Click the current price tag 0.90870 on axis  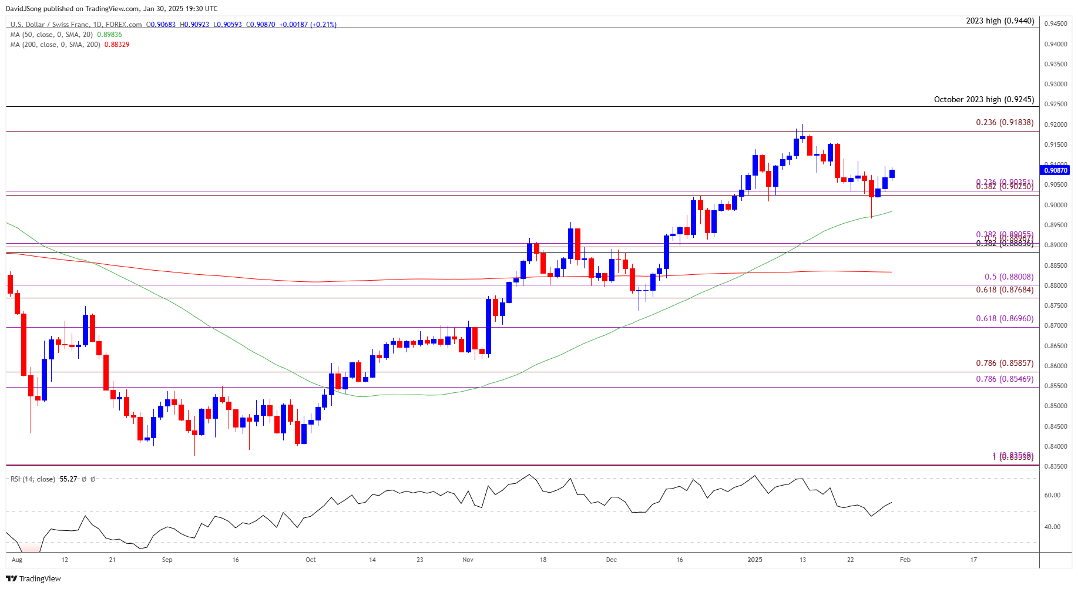[x=1056, y=170]
